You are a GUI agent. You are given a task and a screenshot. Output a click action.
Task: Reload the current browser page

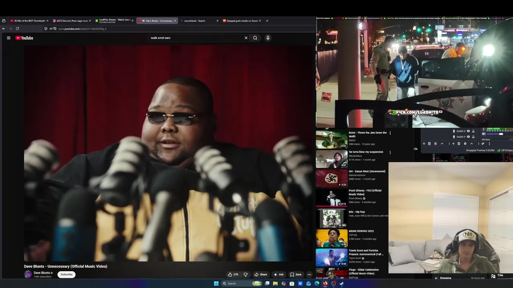[17, 29]
